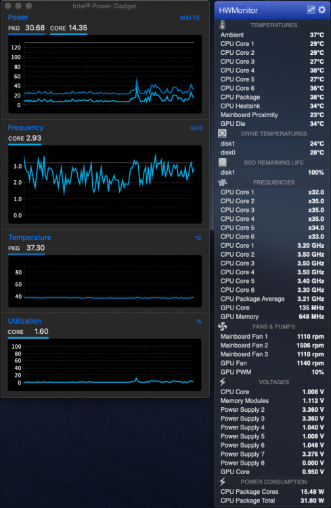Click the drive icon beside Drive Temperatures
331x508 pixels.
(223, 133)
